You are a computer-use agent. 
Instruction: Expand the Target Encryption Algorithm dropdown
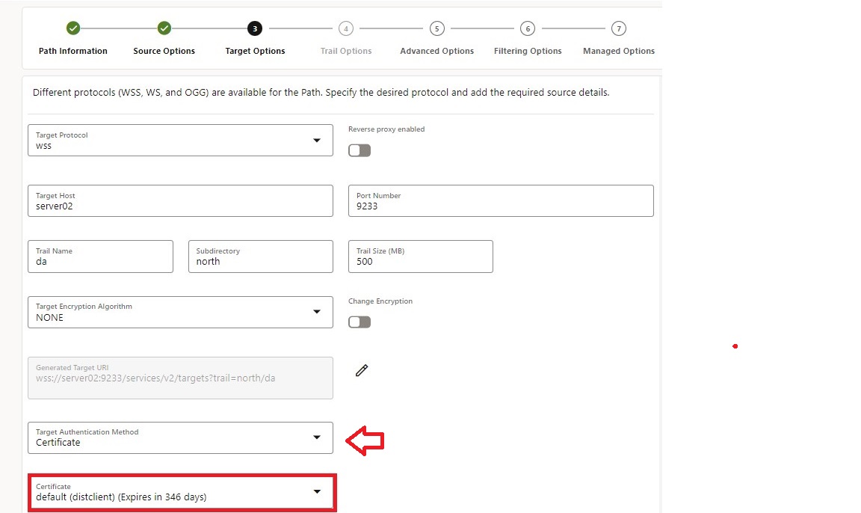point(317,312)
